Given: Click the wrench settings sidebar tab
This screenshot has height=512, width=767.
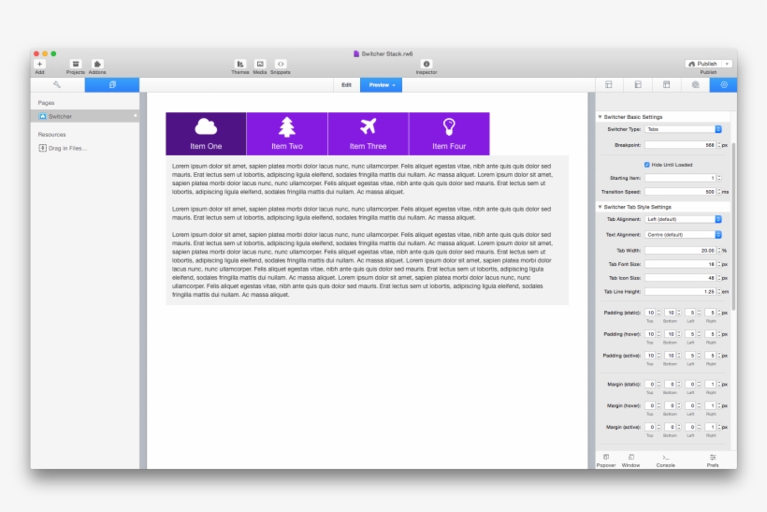Looking at the screenshot, I should [x=57, y=84].
